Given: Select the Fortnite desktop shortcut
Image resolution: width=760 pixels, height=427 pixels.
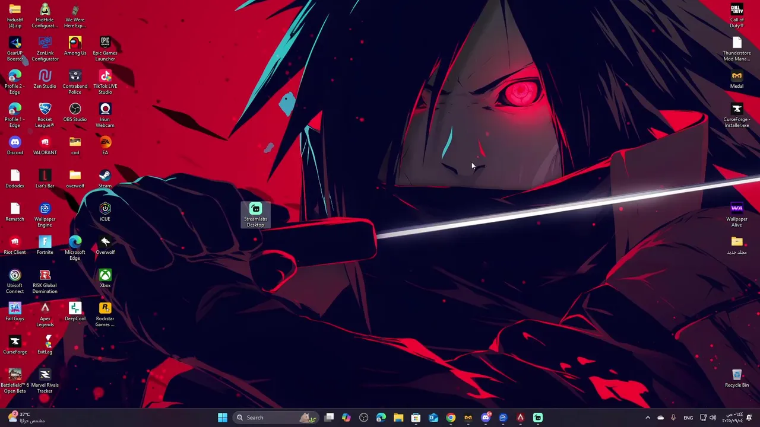Looking at the screenshot, I should tap(45, 246).
